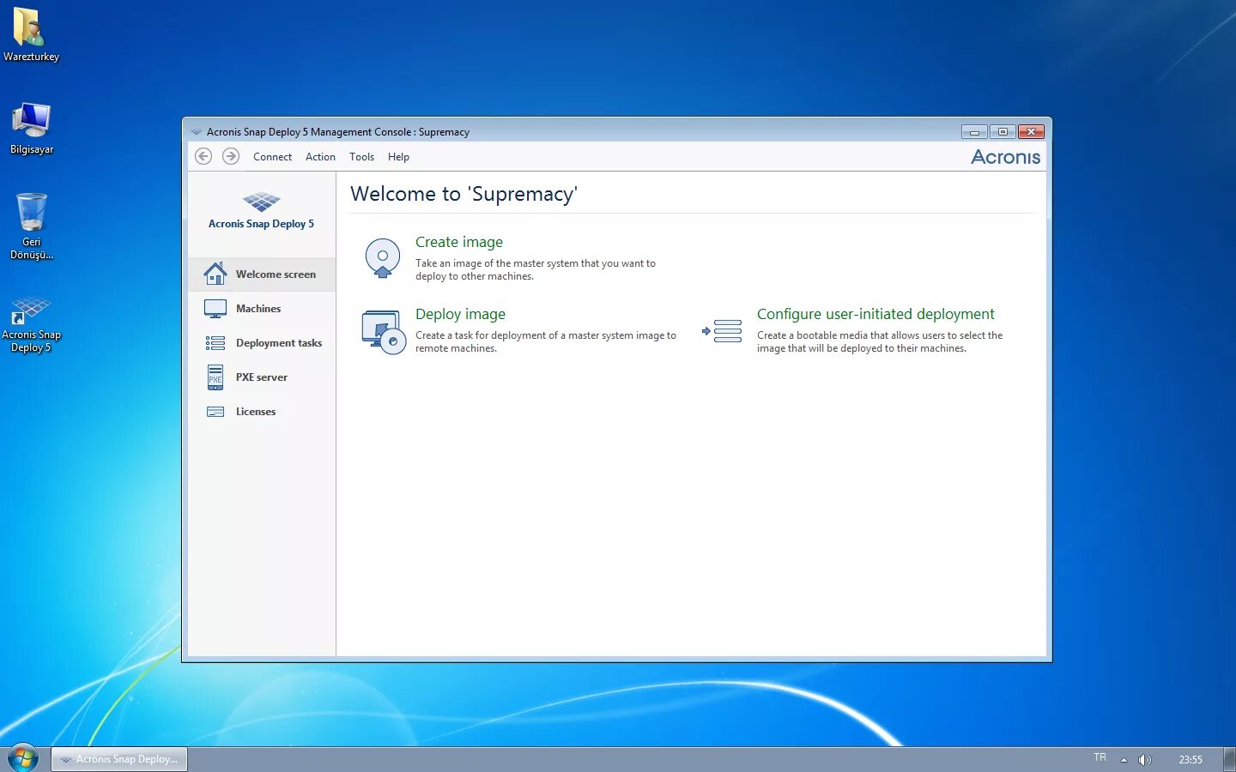This screenshot has width=1236, height=772.
Task: Open the Tools menu
Action: pos(361,157)
